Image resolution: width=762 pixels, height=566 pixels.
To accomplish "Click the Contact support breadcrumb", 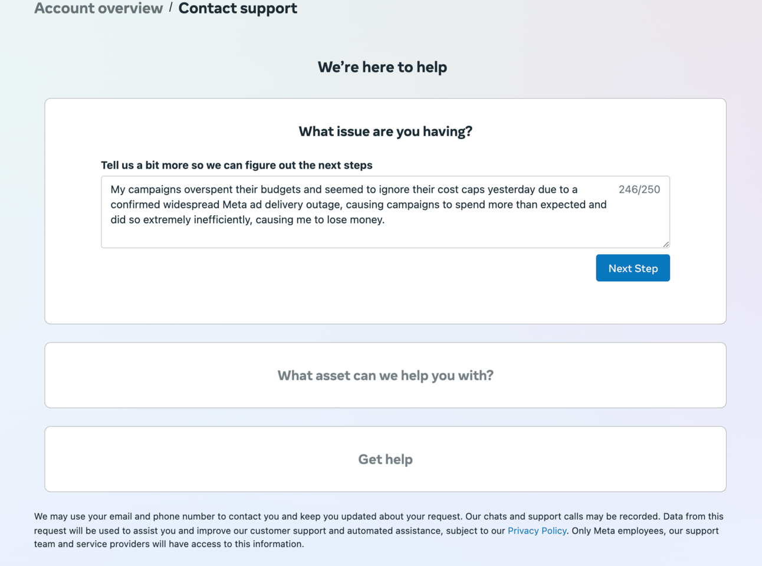I will [238, 8].
